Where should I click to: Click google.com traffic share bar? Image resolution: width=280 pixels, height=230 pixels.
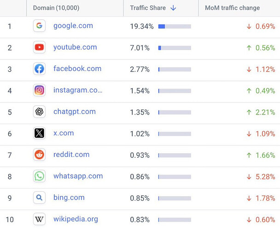(x=174, y=27)
